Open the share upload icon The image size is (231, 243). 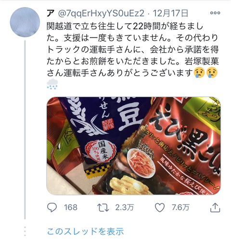[215, 207]
